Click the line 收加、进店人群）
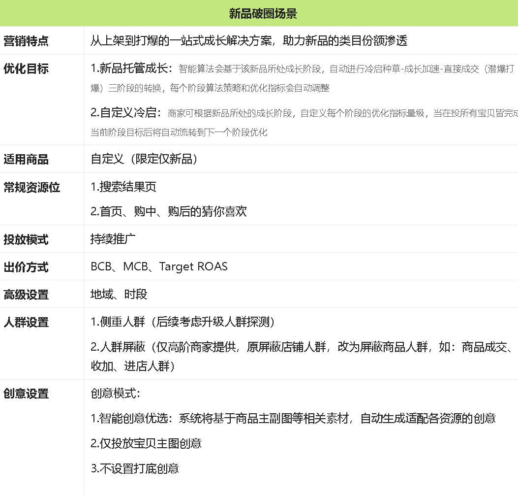 click(133, 366)
